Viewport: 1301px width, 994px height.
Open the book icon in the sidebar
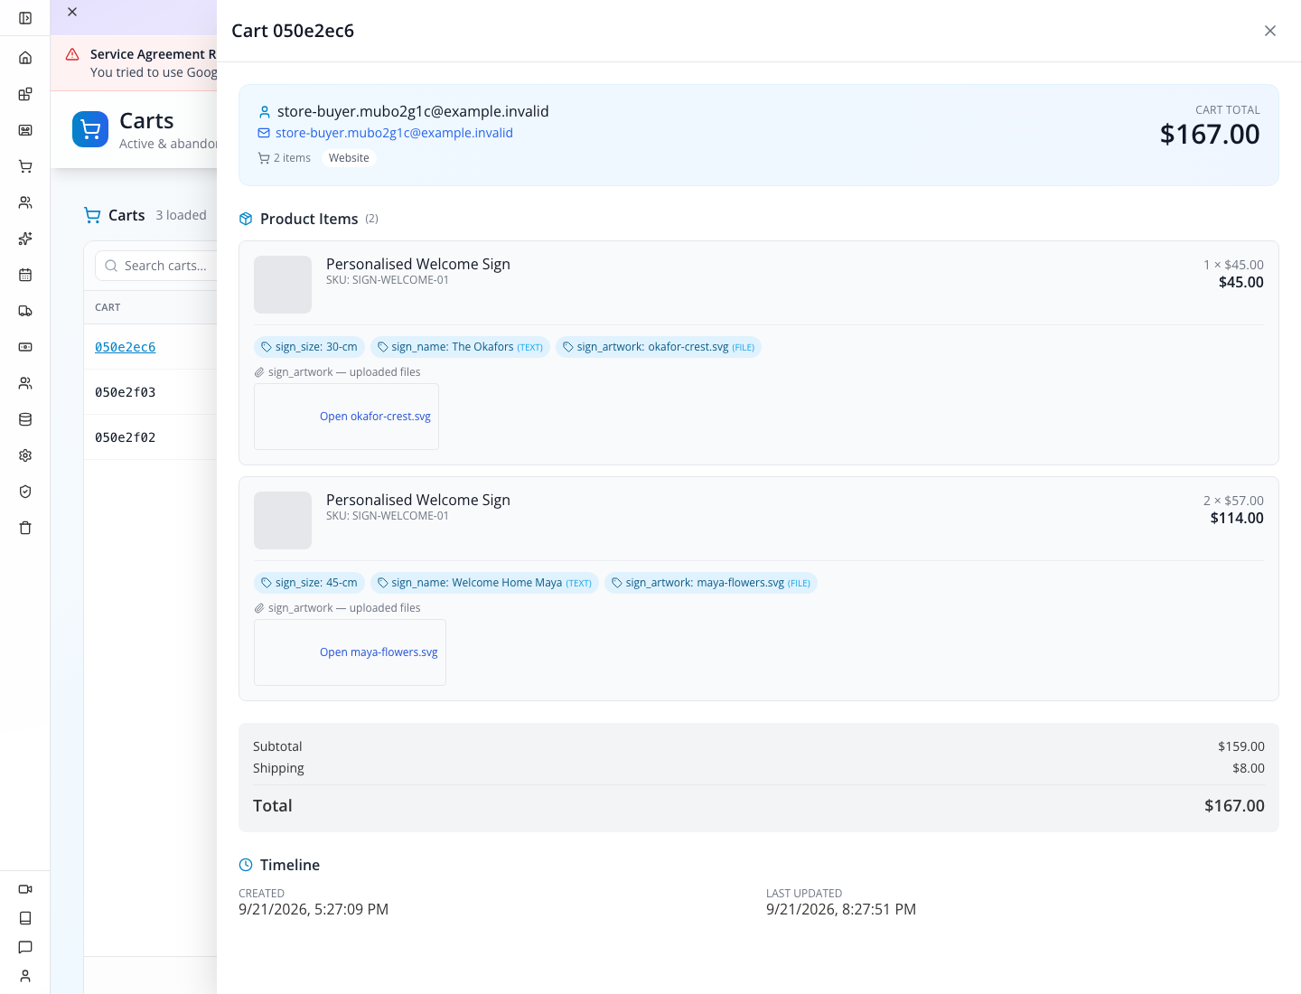pyautogui.click(x=25, y=918)
